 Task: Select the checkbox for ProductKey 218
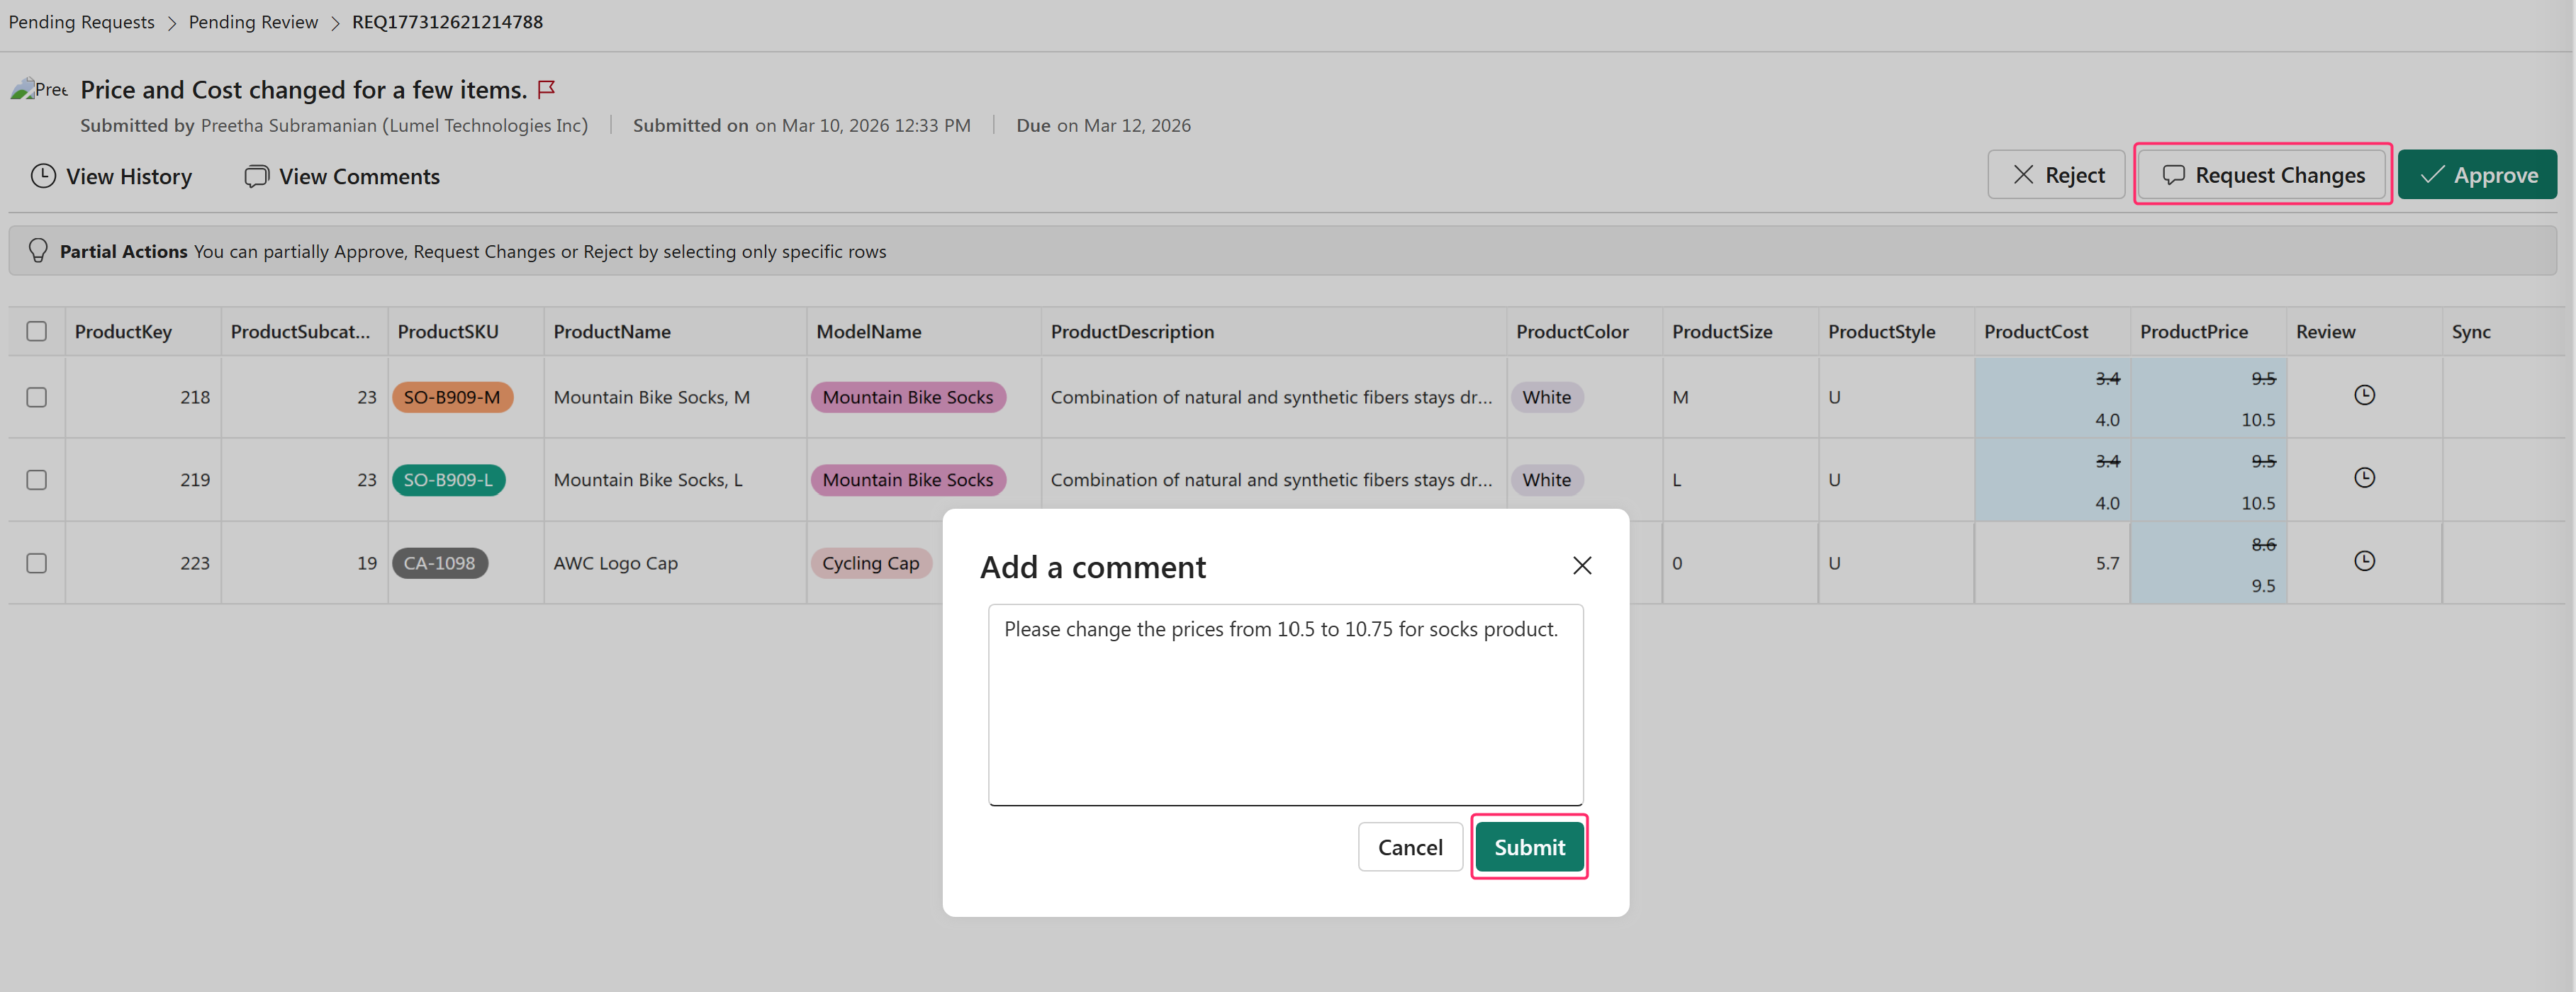[37, 397]
